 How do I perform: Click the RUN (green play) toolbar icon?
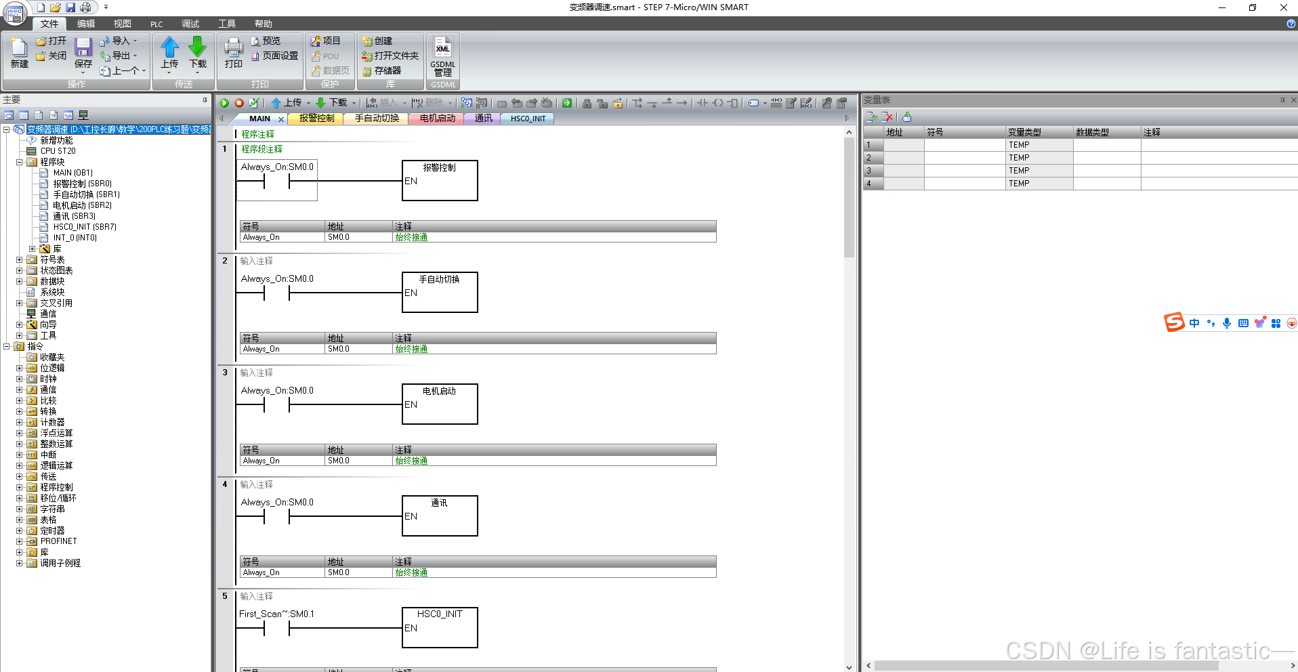pyautogui.click(x=224, y=103)
